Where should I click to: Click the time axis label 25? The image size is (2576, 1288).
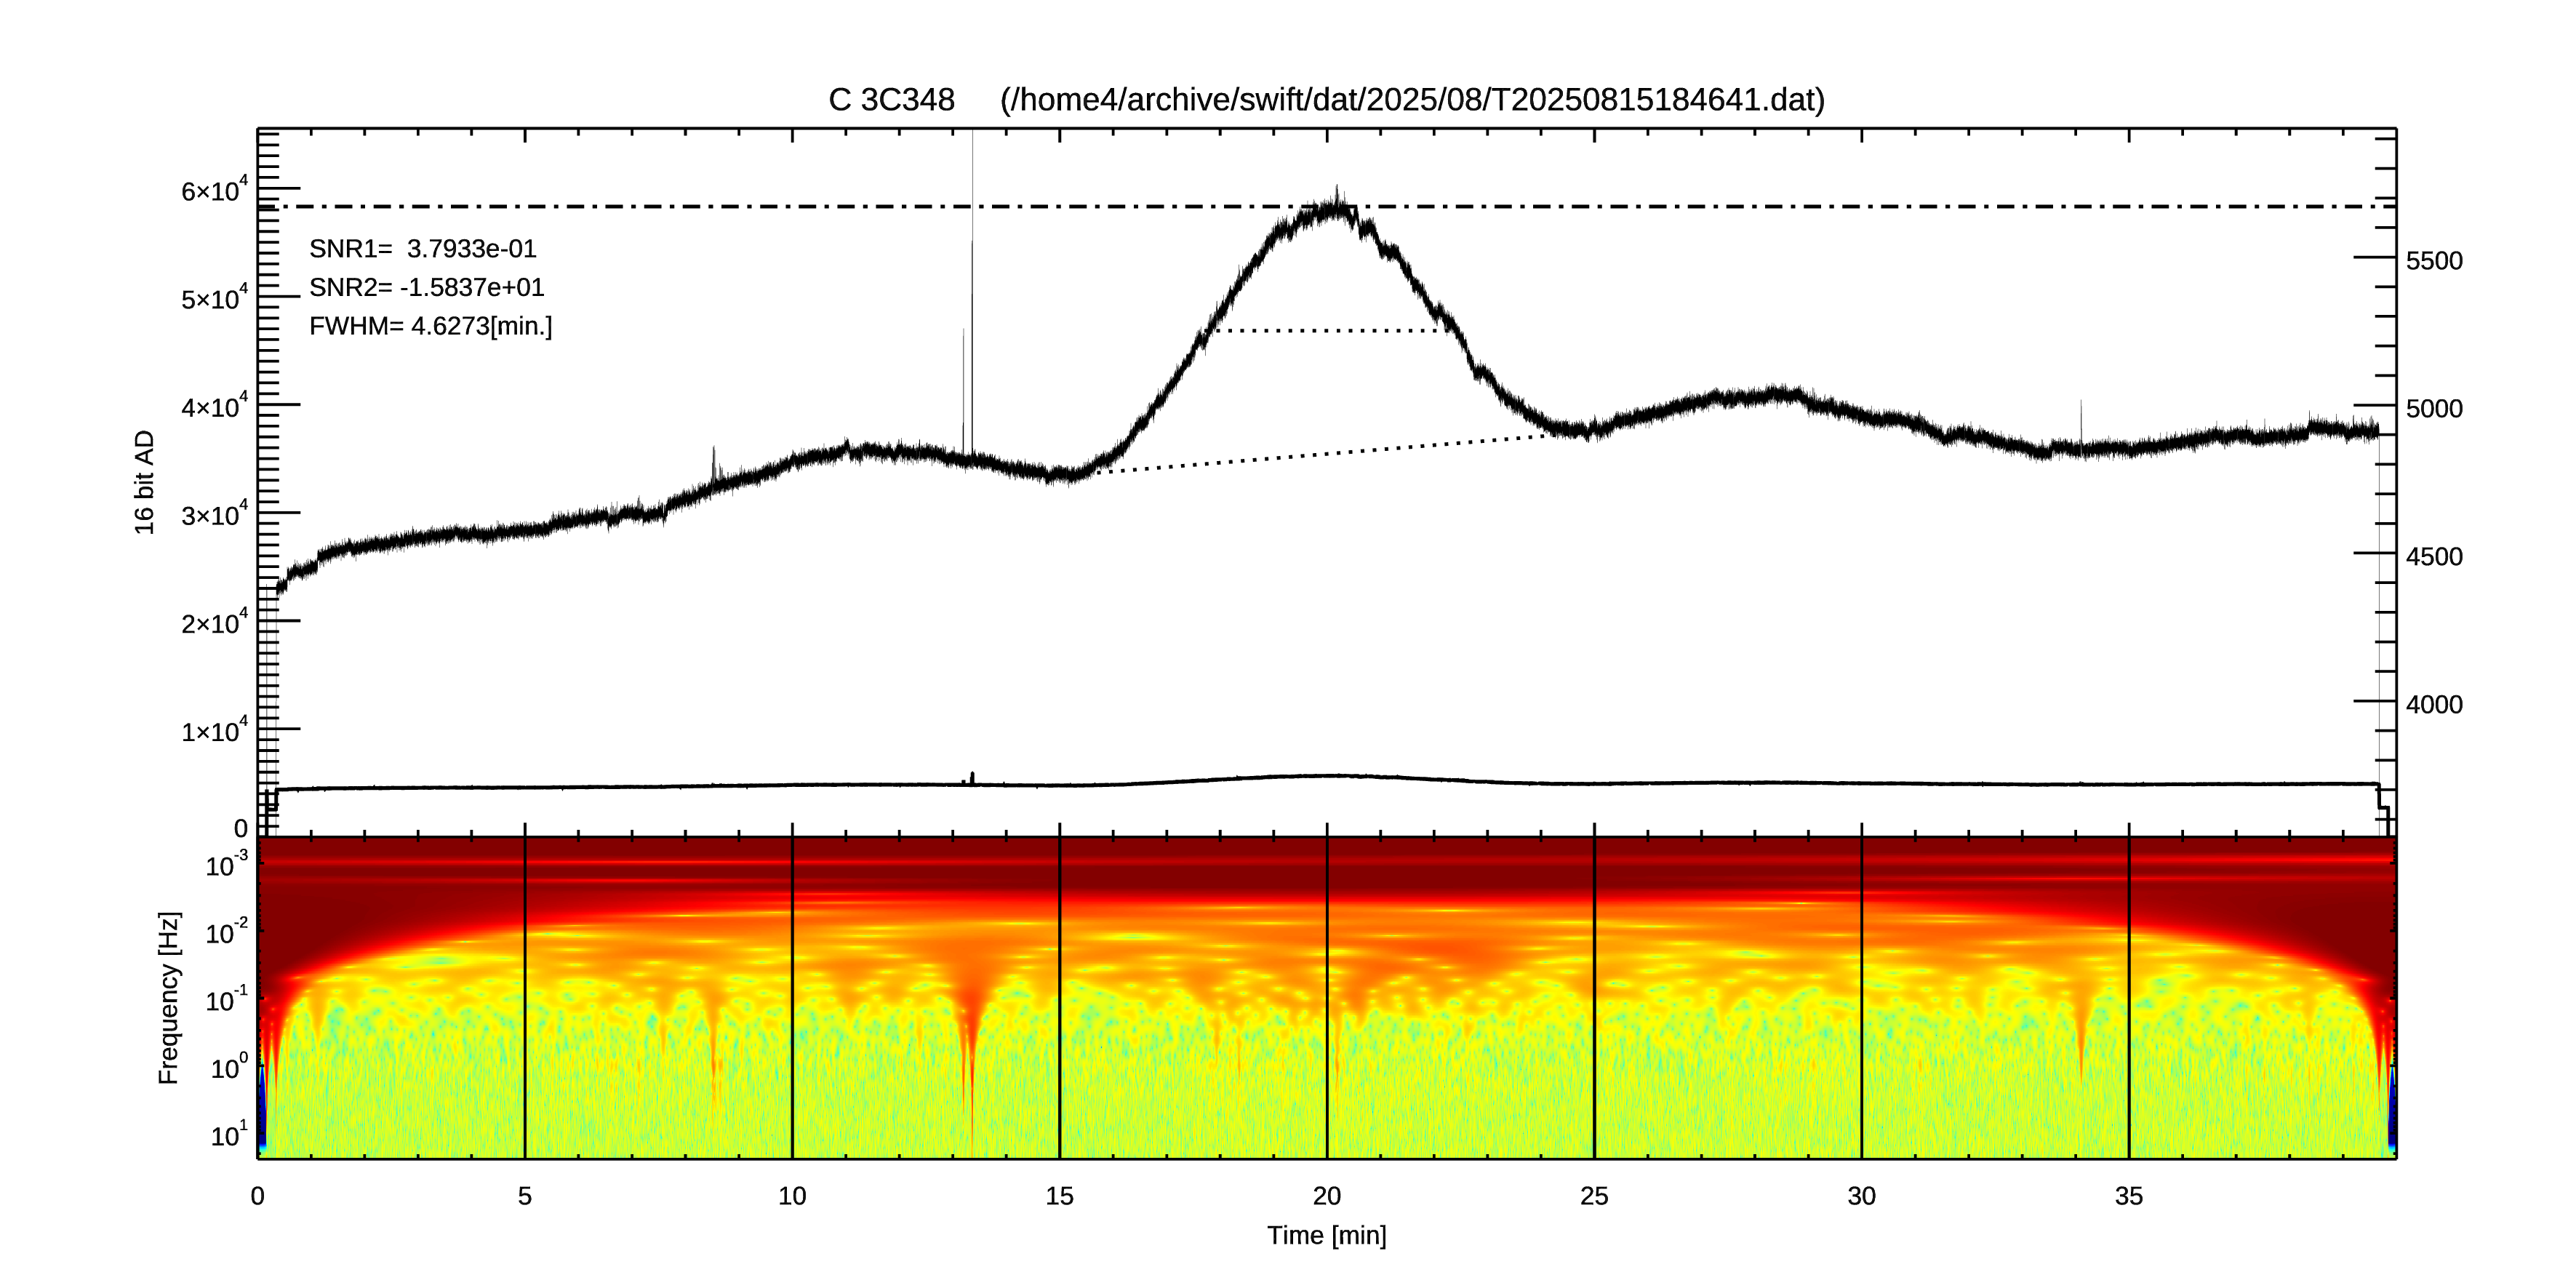(1594, 1196)
